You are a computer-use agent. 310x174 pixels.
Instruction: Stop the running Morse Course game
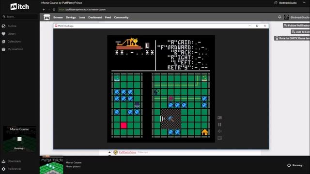tap(19, 139)
